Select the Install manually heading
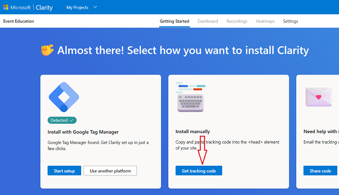Screen dimensions: 339x195 pyautogui.click(x=193, y=131)
